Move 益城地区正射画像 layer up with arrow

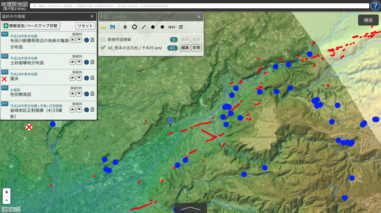pyautogui.click(x=72, y=109)
